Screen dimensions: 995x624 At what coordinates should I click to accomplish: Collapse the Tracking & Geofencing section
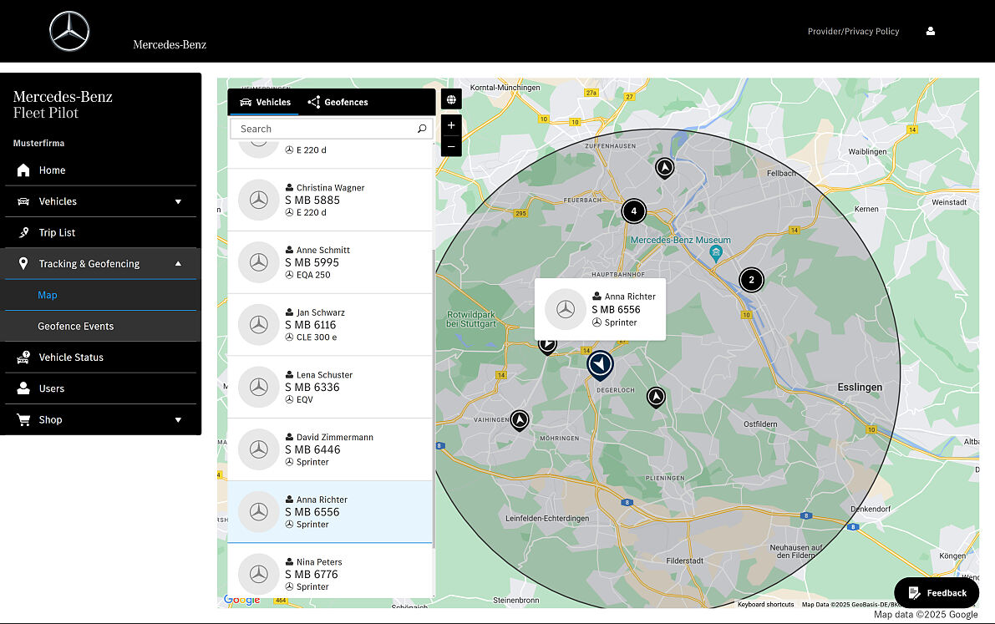pyautogui.click(x=178, y=264)
